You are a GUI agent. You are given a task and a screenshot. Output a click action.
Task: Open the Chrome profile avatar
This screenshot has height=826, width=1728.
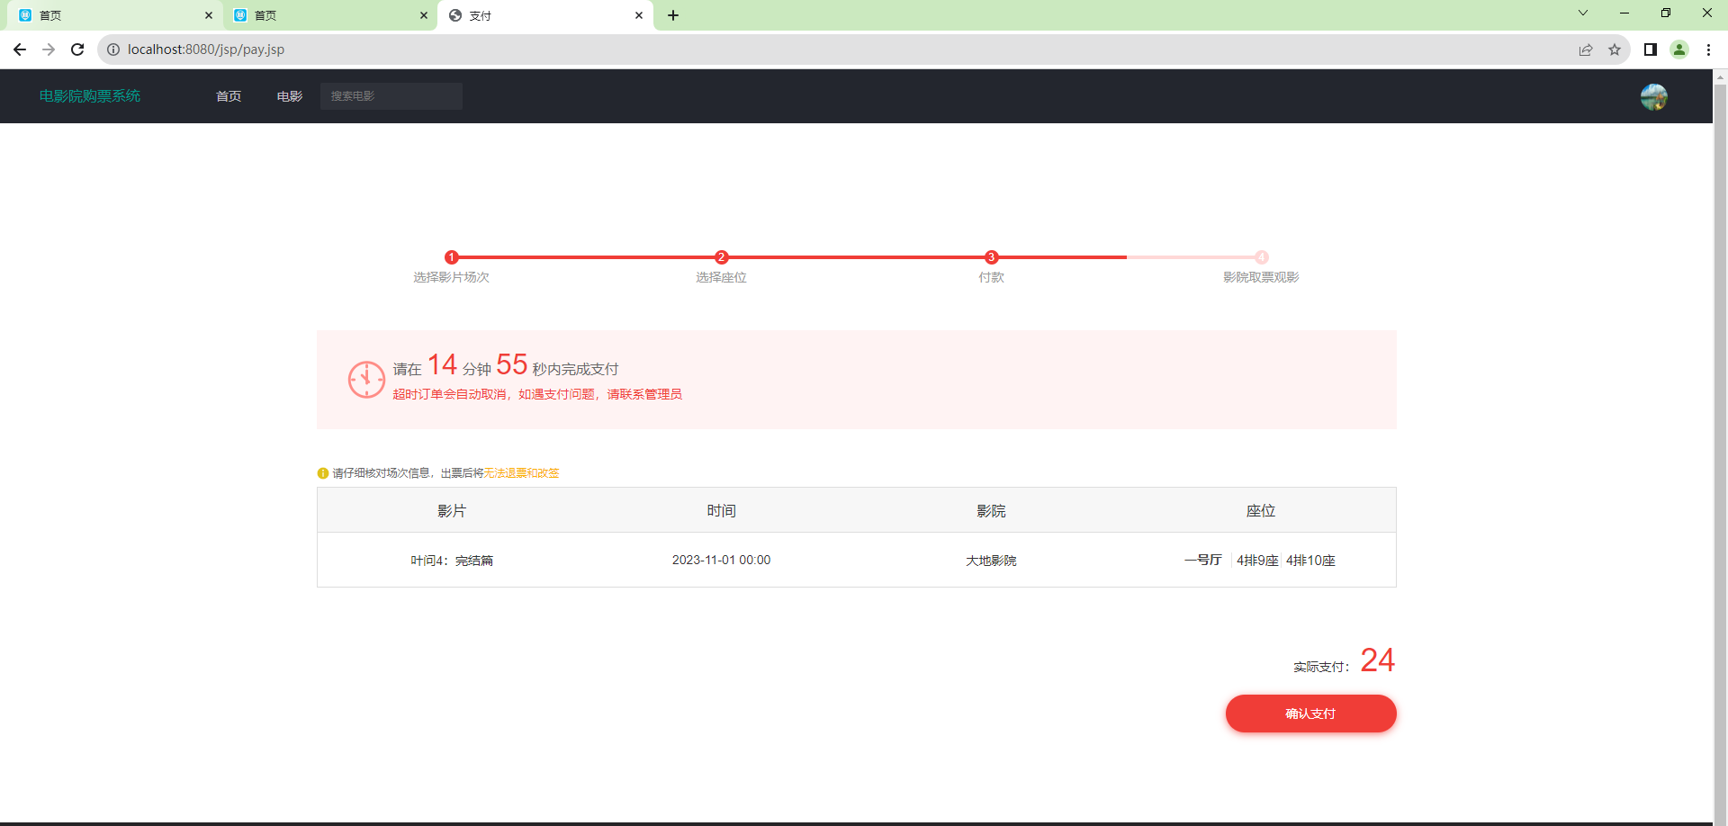tap(1679, 49)
